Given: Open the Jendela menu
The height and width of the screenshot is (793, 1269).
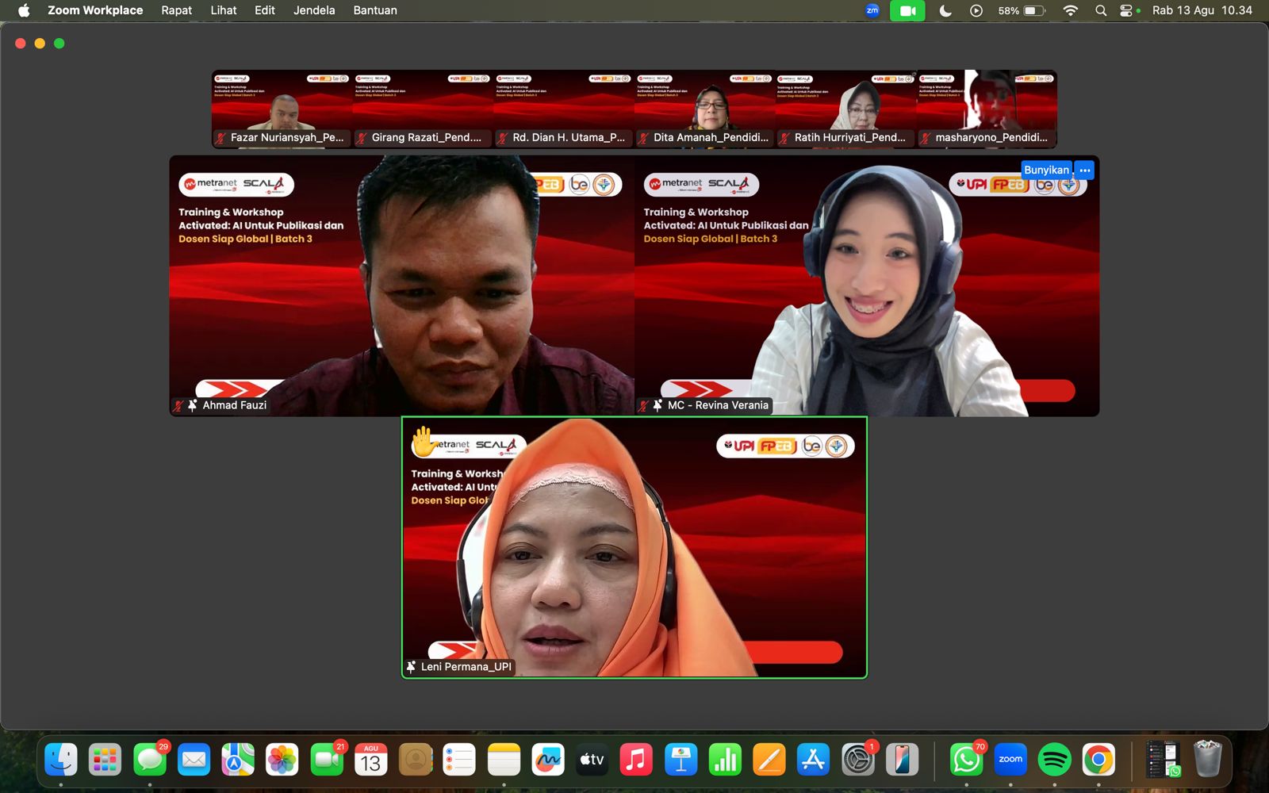Looking at the screenshot, I should [x=314, y=10].
